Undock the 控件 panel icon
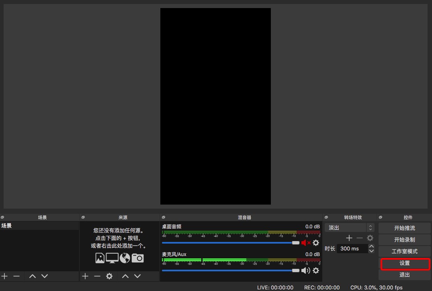Image resolution: width=432 pixels, height=291 pixels. point(381,217)
